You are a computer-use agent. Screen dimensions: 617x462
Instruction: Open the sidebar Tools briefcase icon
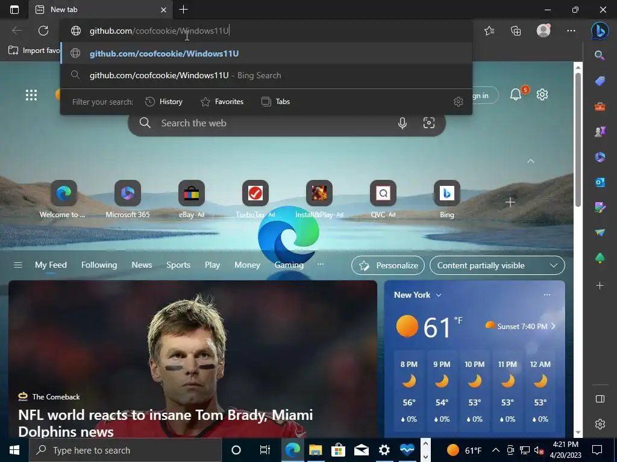600,106
